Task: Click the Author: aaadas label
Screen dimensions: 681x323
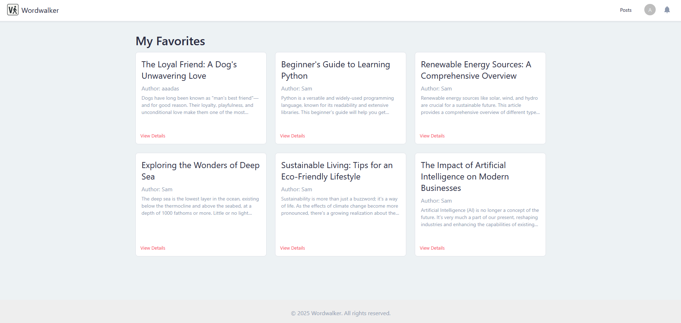Action: tap(160, 89)
